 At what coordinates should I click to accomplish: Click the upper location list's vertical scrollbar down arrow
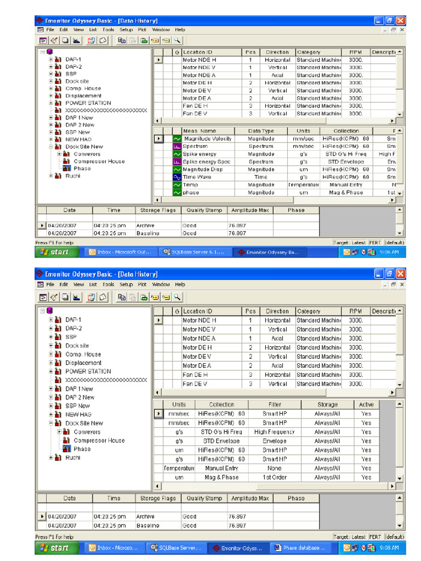point(400,114)
